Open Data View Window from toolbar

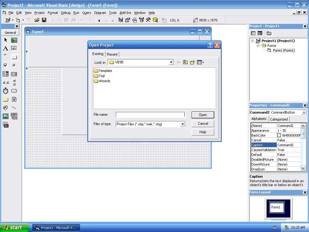(155, 20)
